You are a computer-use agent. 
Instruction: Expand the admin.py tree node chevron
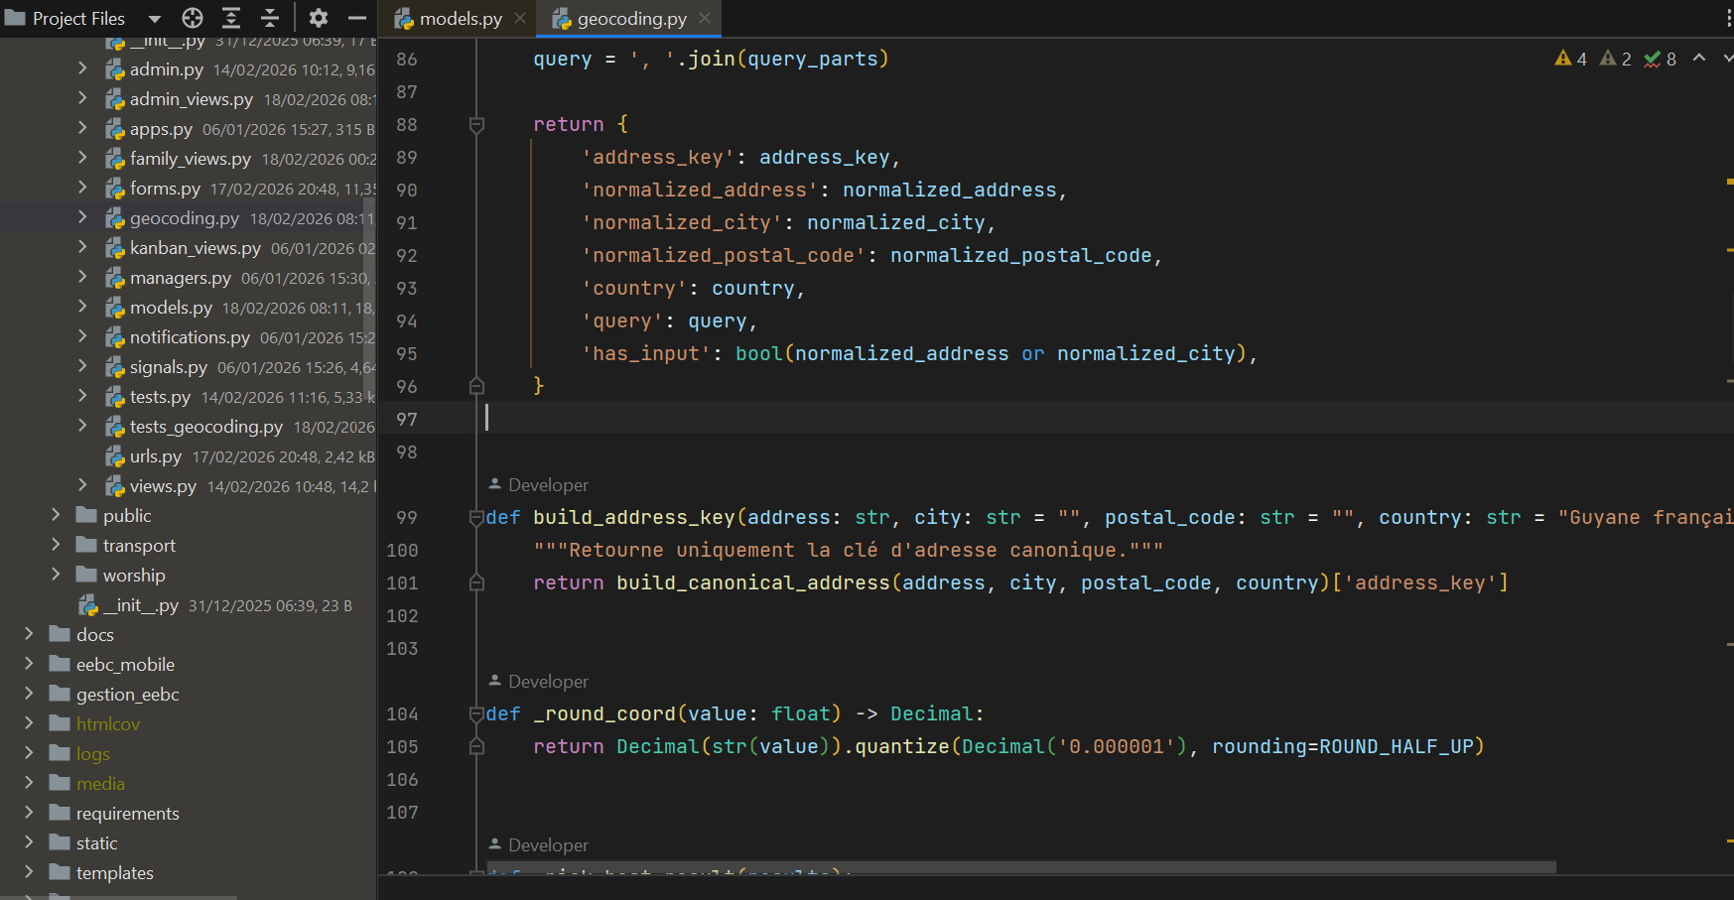point(82,68)
